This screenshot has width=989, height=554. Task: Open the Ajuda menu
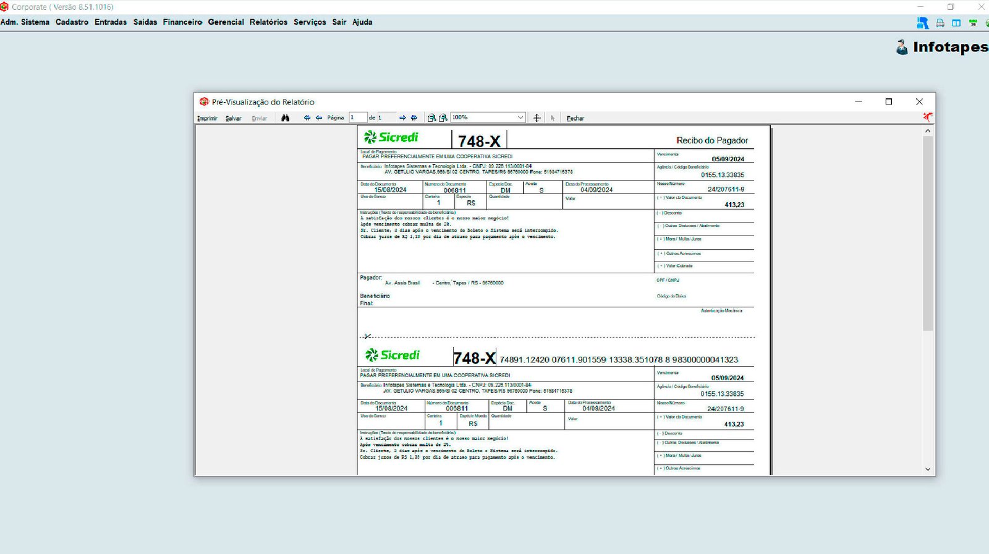(x=362, y=22)
